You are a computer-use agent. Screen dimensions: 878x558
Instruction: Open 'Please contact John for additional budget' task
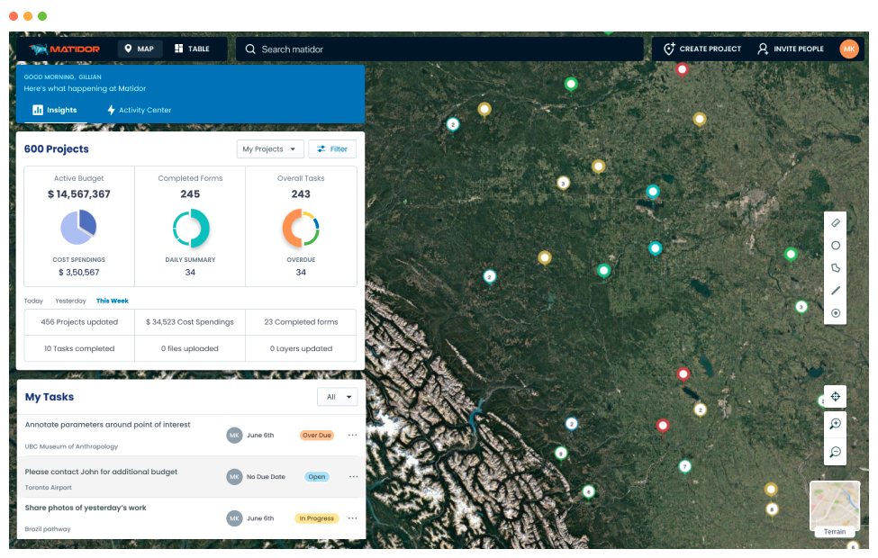tap(101, 472)
